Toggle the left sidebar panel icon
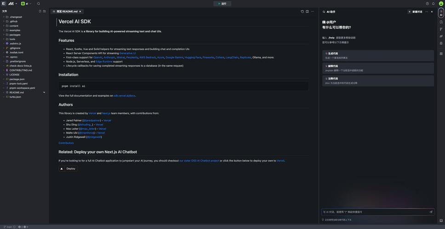This screenshot has width=445, height=229. (3, 4)
